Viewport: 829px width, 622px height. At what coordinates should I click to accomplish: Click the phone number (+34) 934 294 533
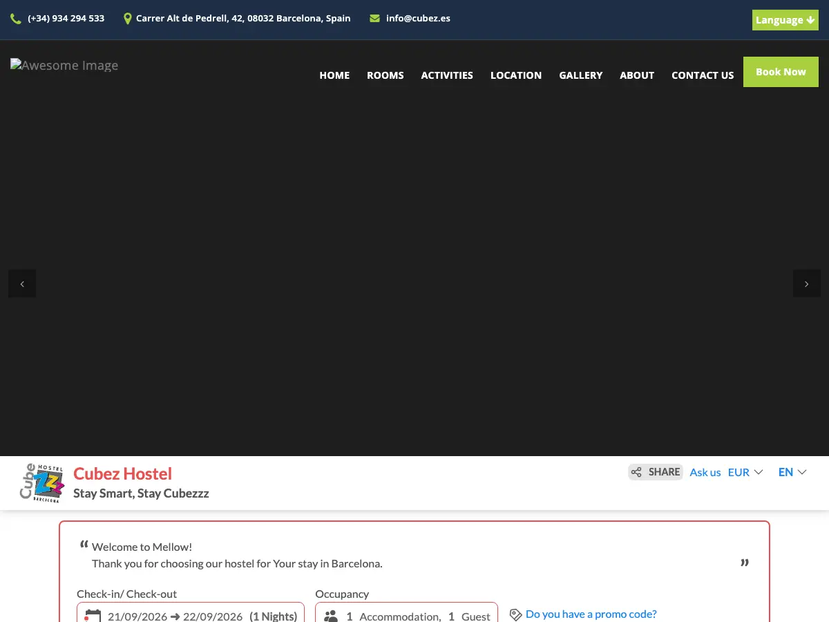pos(66,19)
